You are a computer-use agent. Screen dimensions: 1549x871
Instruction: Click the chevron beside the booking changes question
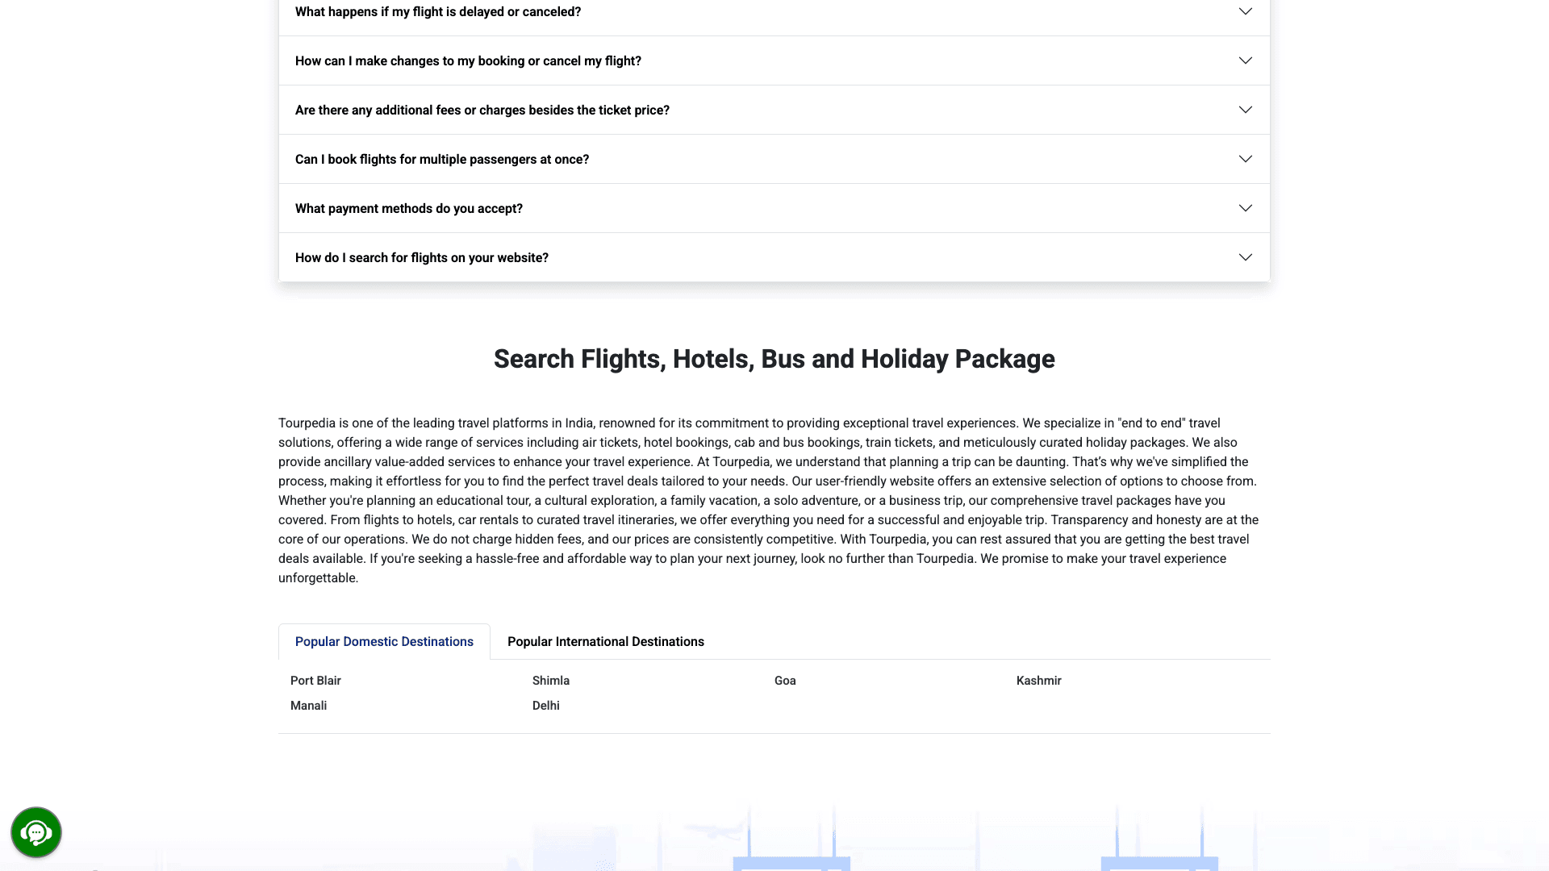(1245, 60)
